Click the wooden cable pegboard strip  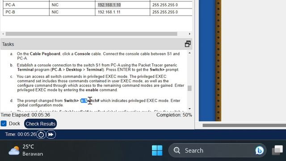219,60
